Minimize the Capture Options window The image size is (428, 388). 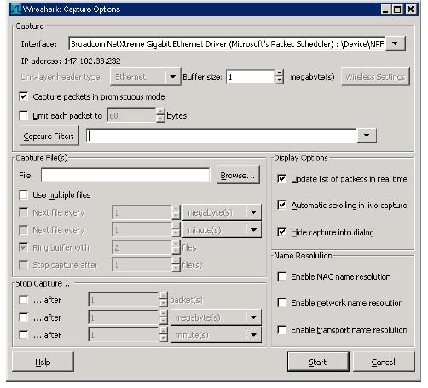click(385, 9)
